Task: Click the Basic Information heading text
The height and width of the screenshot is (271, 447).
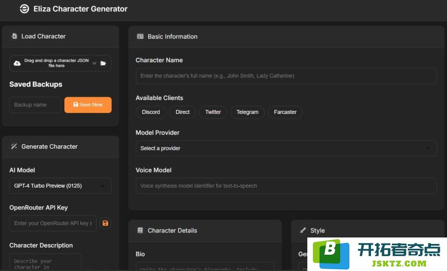Action: [173, 36]
